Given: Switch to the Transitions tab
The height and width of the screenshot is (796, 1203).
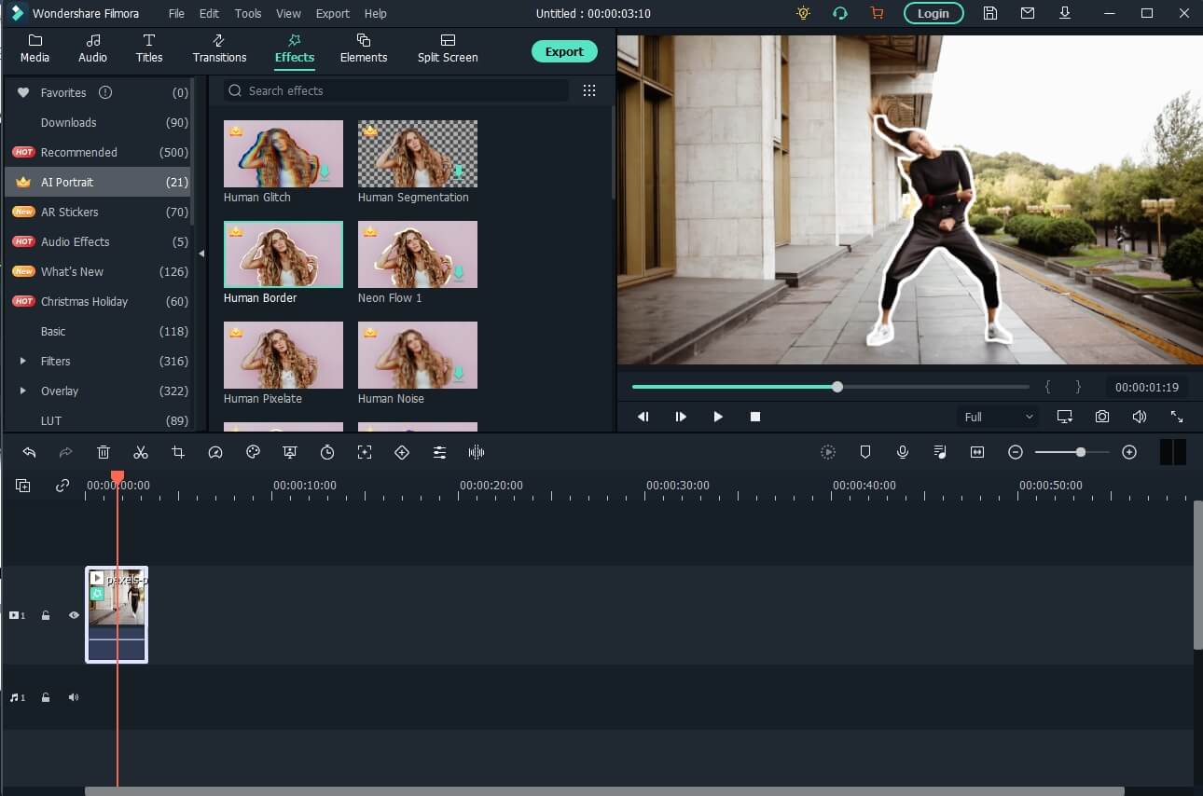Looking at the screenshot, I should (x=219, y=48).
